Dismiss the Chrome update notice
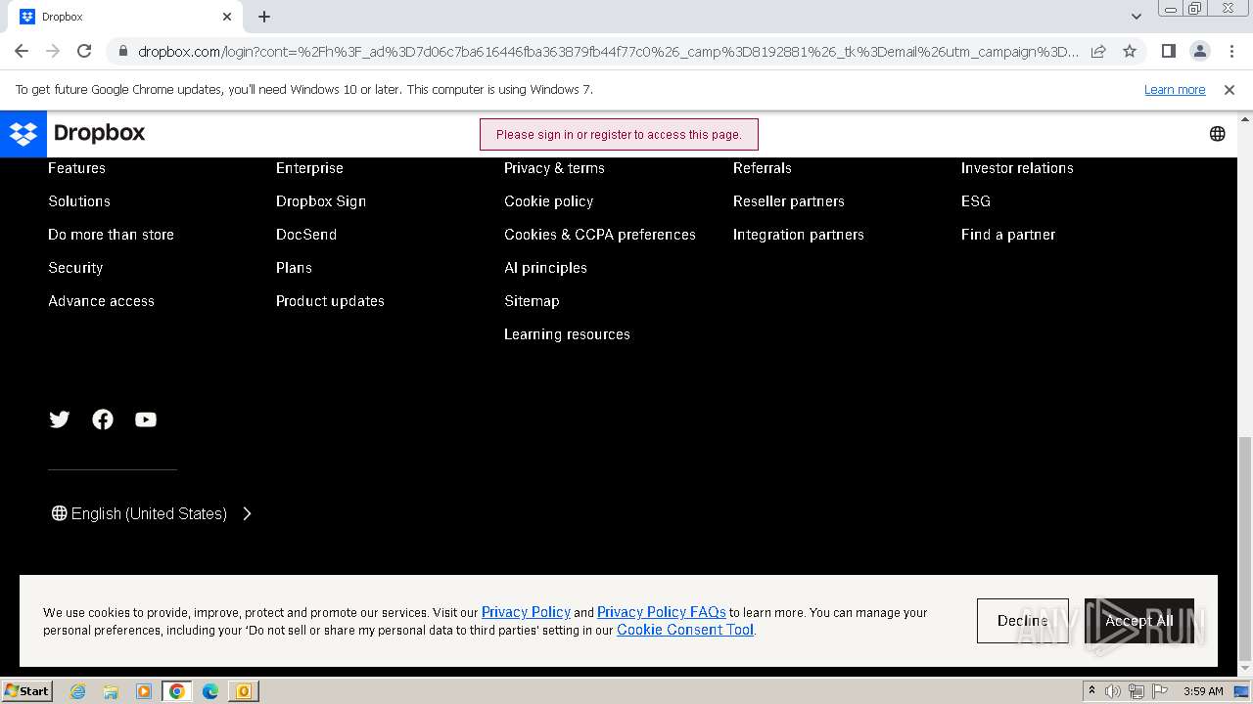1253x704 pixels. pos(1230,89)
